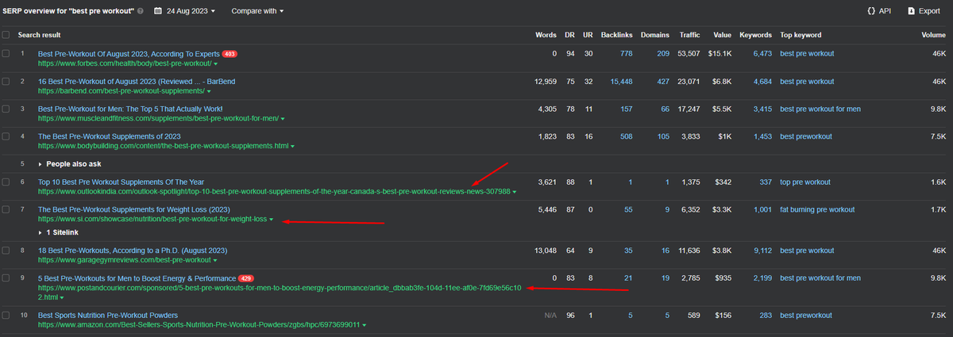953x337 pixels.
Task: Click the 778 backlinks value for Forbes
Action: click(x=625, y=54)
